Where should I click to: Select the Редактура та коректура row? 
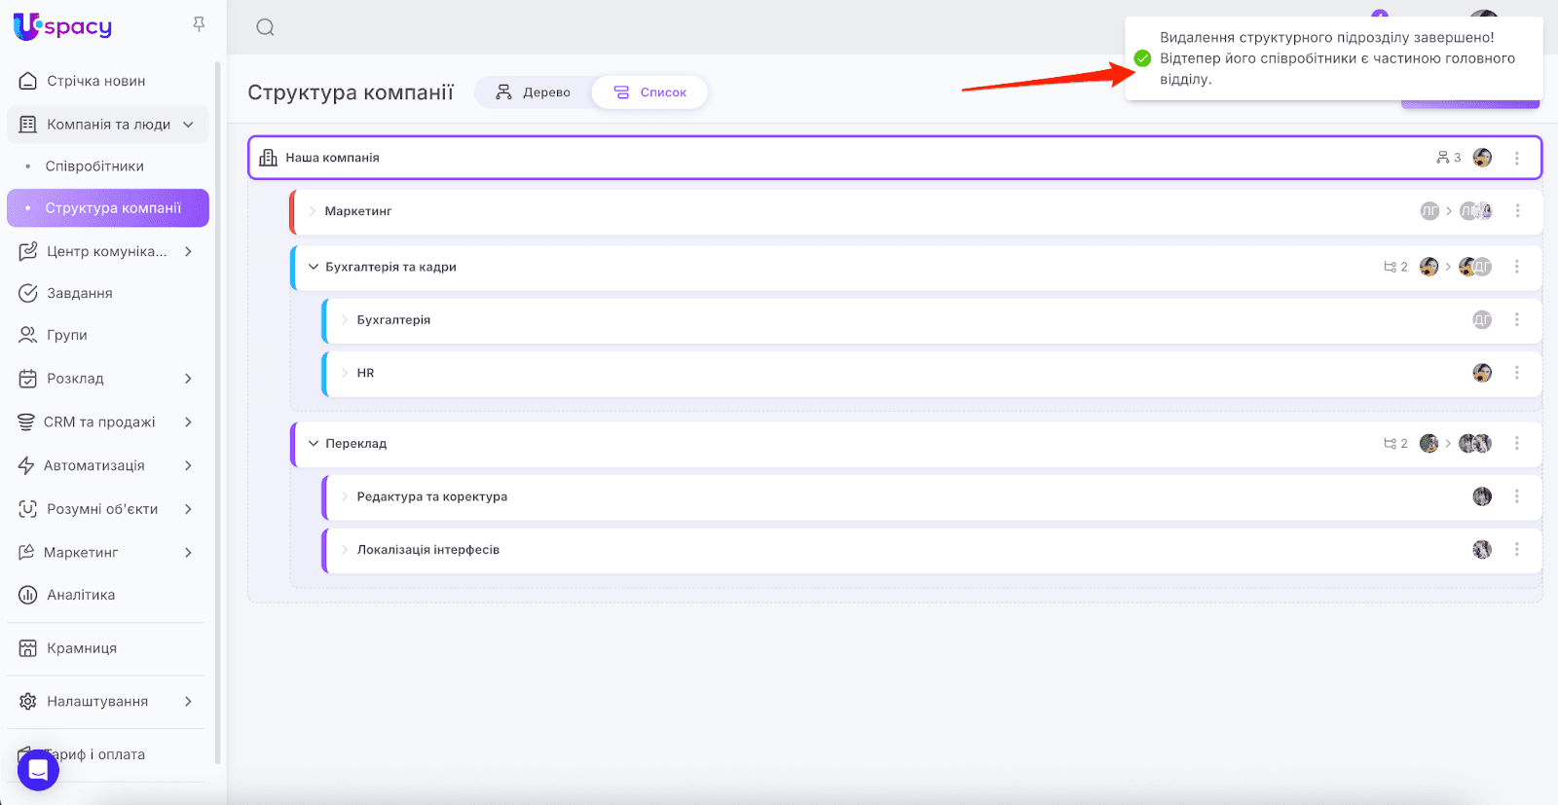click(x=432, y=496)
